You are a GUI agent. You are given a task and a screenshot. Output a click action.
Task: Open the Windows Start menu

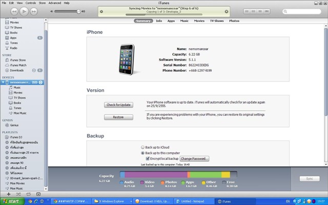click(x=12, y=201)
